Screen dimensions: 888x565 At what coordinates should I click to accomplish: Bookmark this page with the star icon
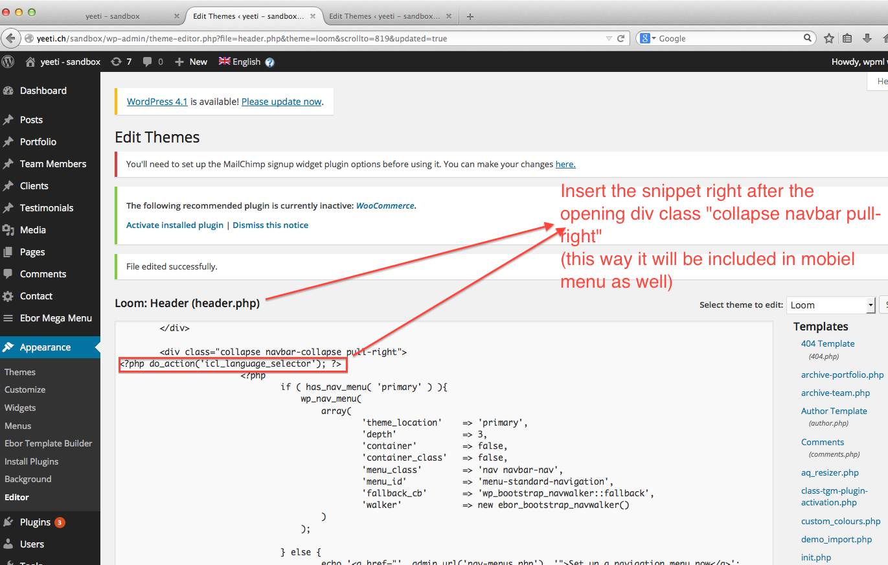[828, 38]
